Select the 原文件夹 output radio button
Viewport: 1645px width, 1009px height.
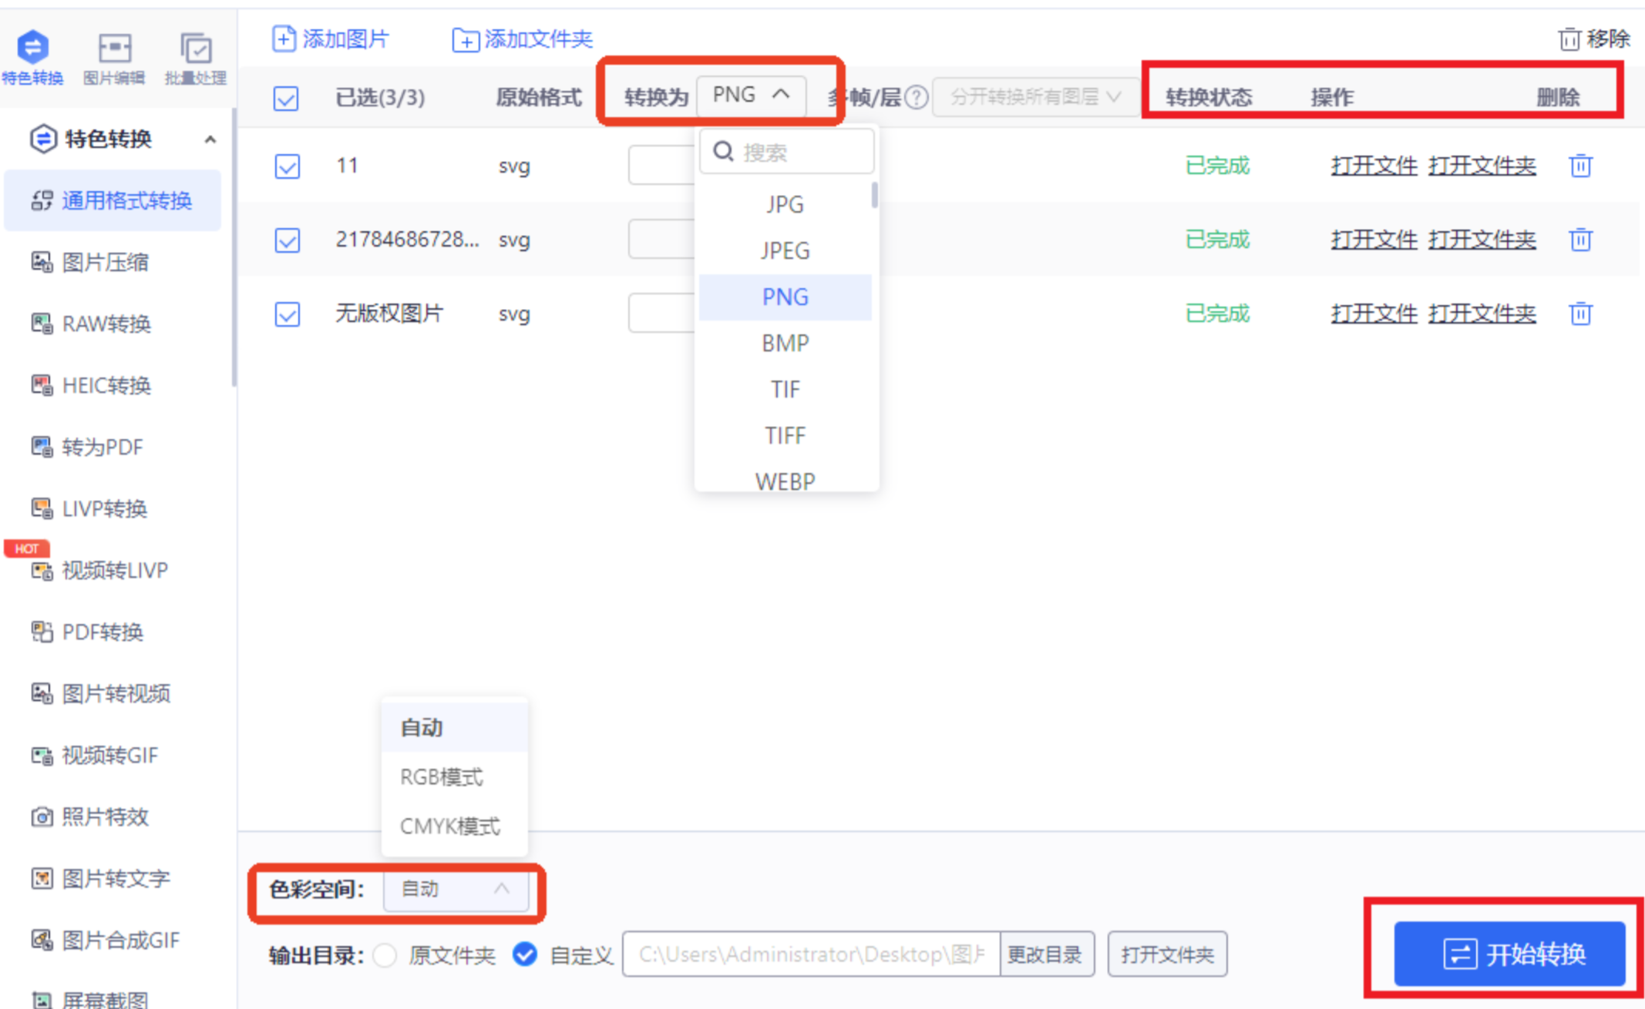385,955
